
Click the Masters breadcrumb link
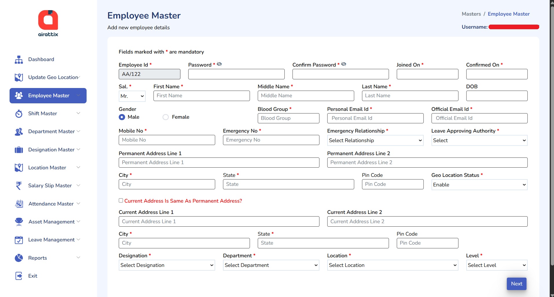[471, 14]
